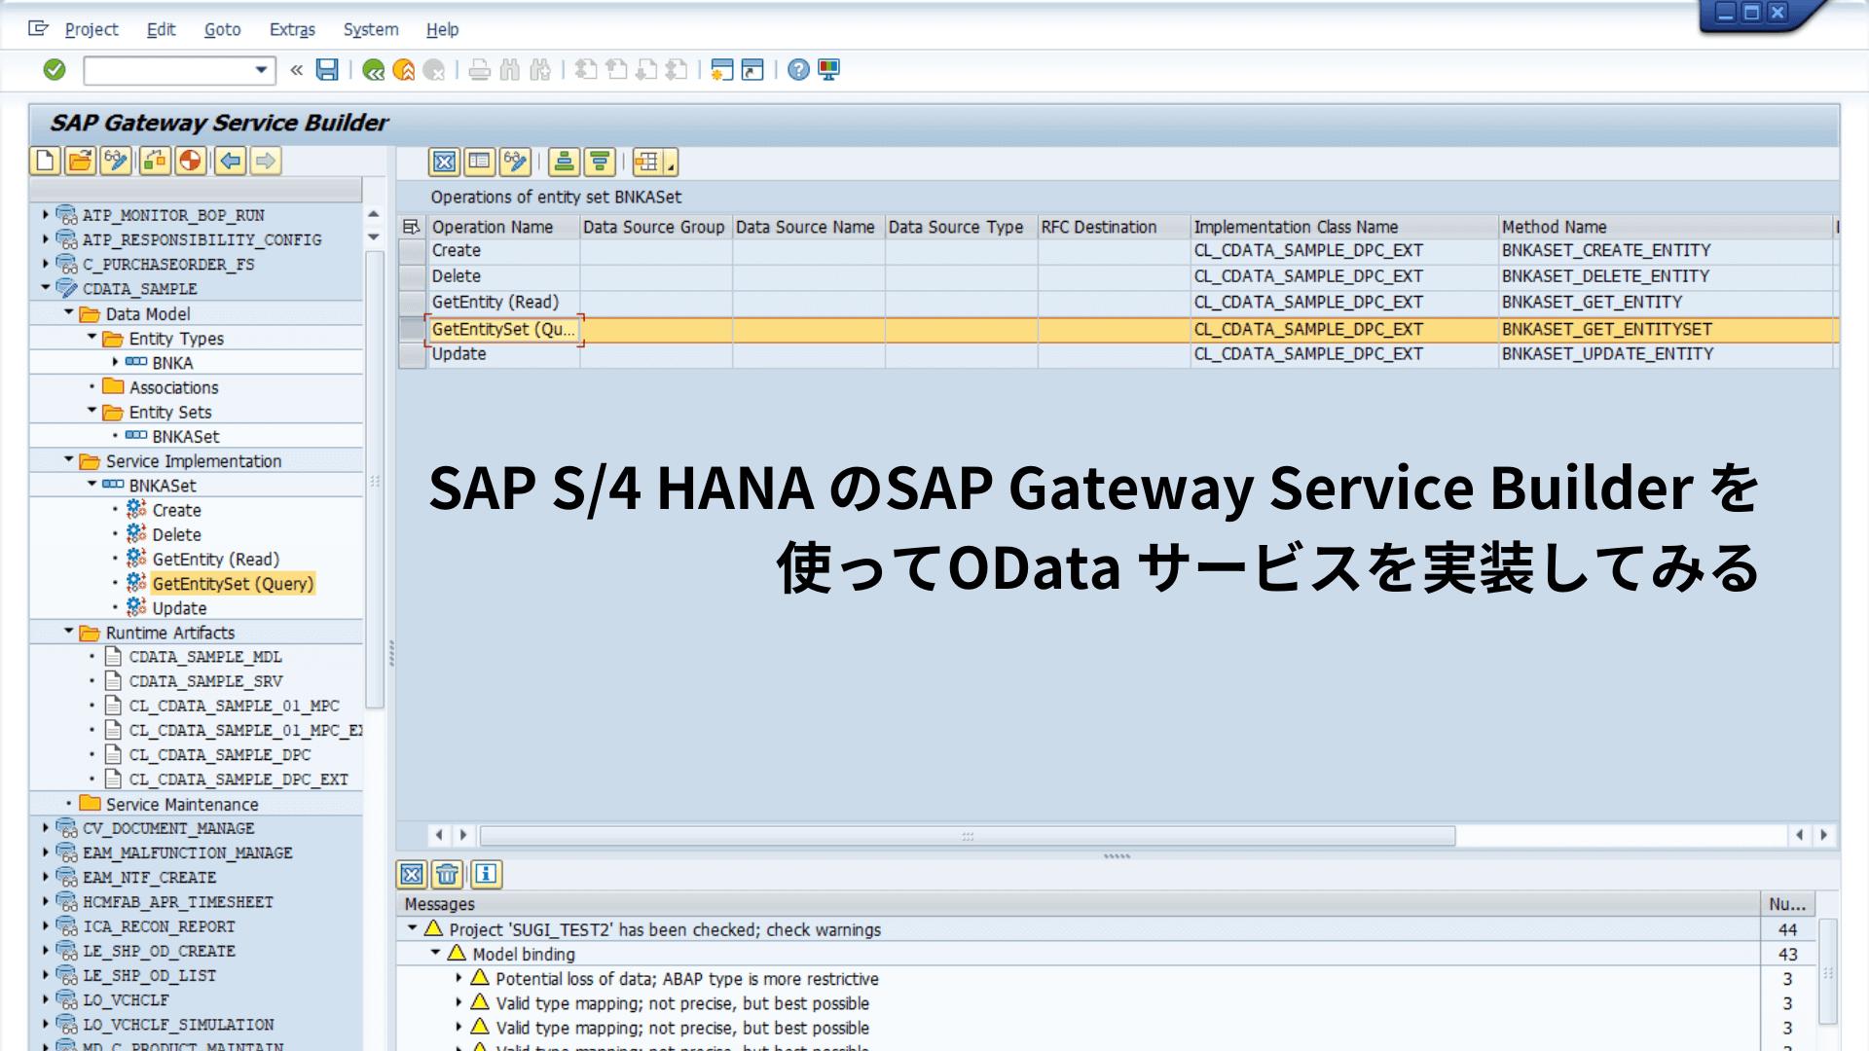Collapse the Entity Types folder
1869x1051 pixels.
[92, 337]
